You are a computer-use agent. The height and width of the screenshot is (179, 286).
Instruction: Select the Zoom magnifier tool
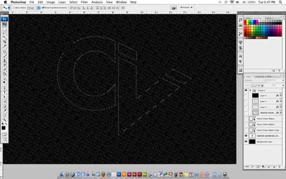[x=5, y=120]
